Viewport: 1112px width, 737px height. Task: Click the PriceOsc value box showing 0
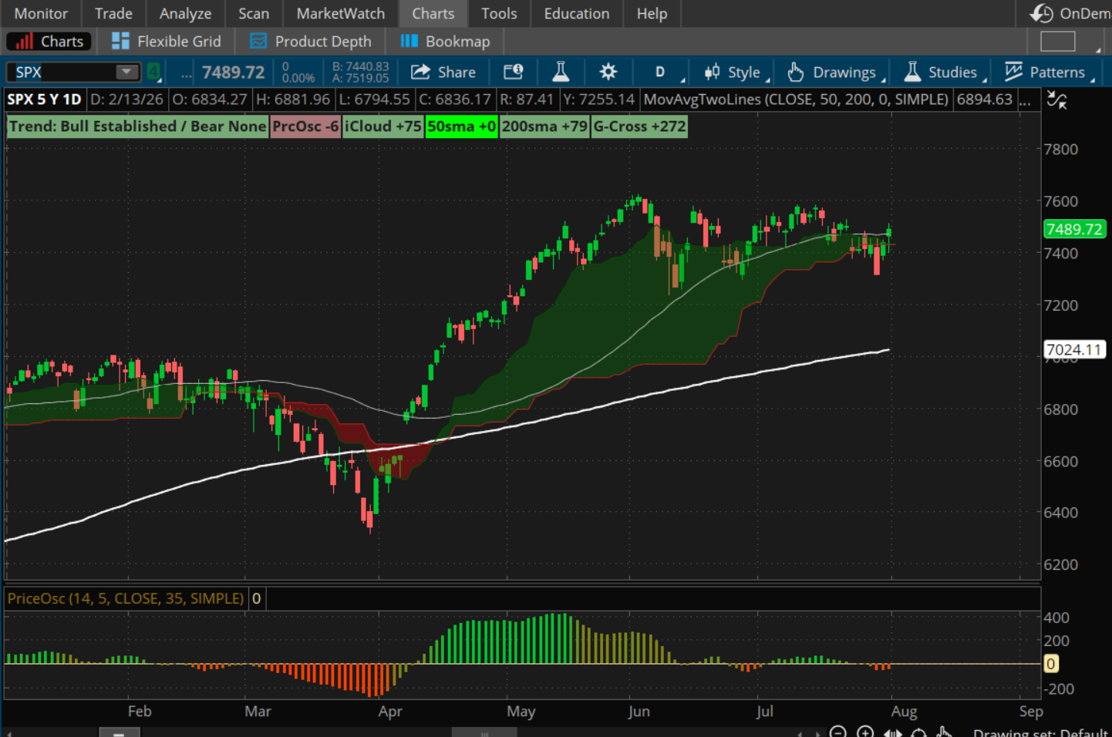point(257,598)
